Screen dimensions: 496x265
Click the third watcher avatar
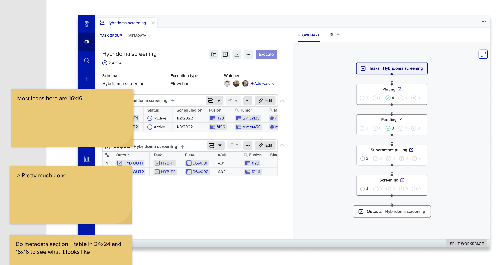[x=245, y=83]
